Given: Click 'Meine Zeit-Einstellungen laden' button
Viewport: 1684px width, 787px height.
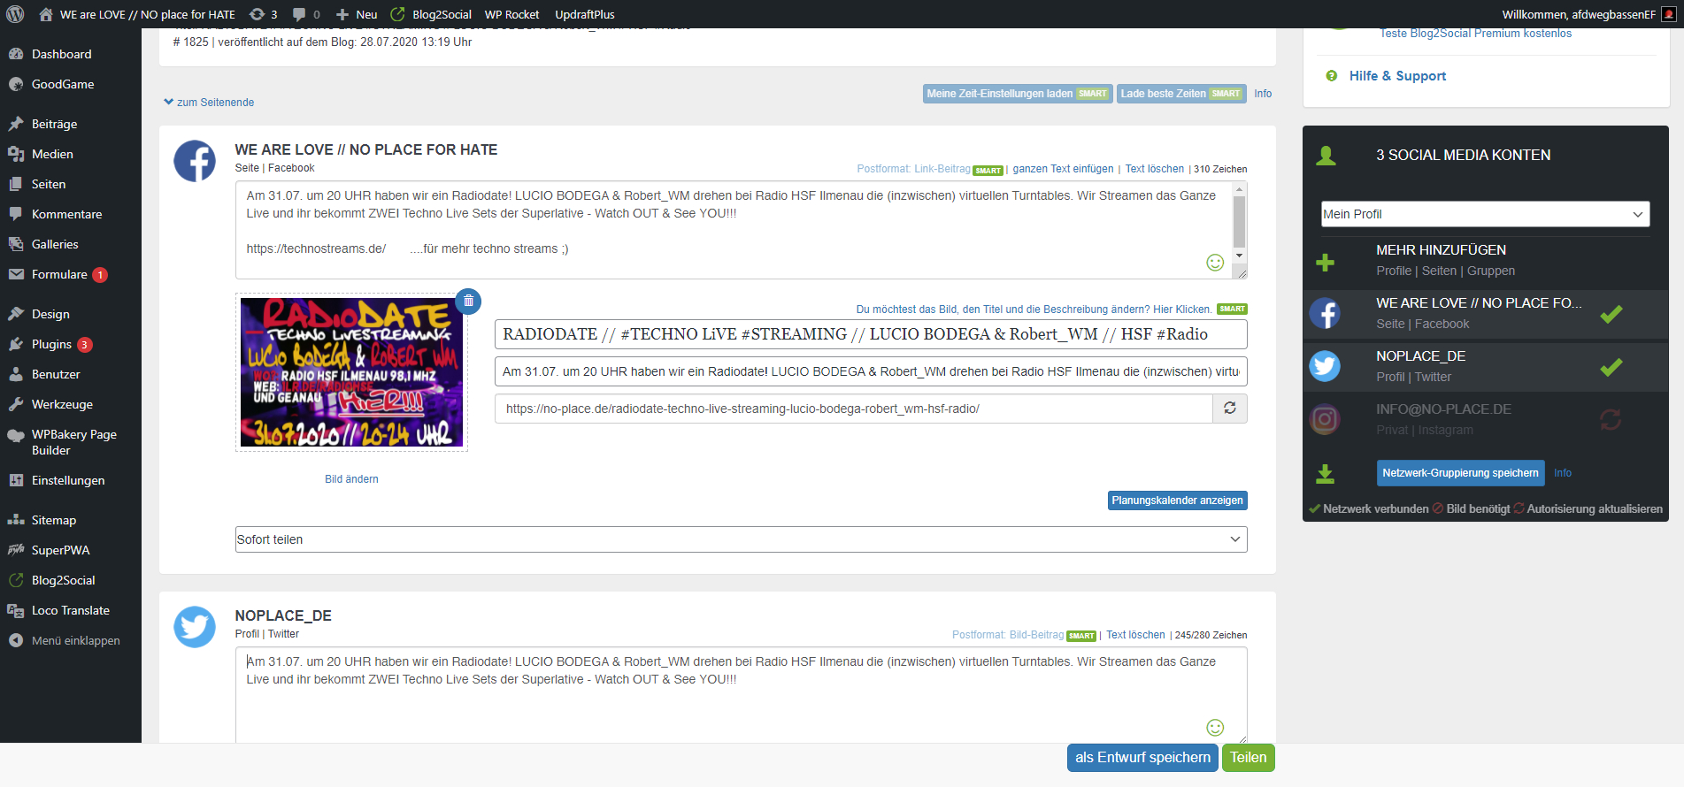Looking at the screenshot, I should click(1018, 94).
